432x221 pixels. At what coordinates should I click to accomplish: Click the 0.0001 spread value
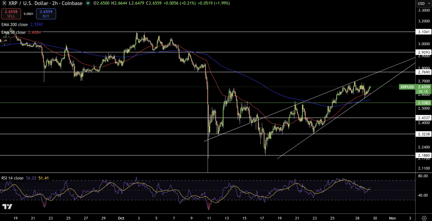(x=28, y=14)
